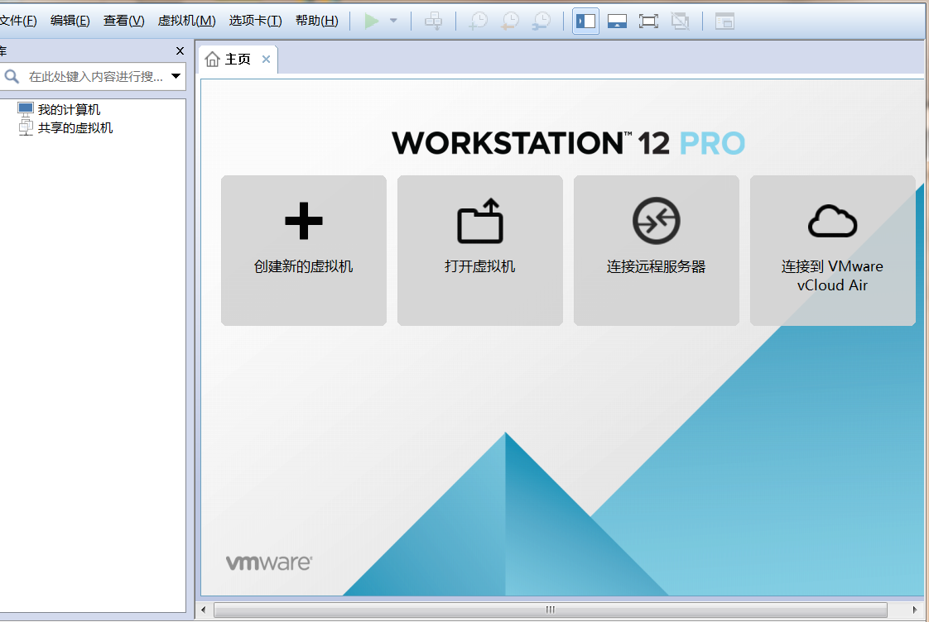Open the 文件(F) menu
The width and height of the screenshot is (929, 622).
coord(17,21)
